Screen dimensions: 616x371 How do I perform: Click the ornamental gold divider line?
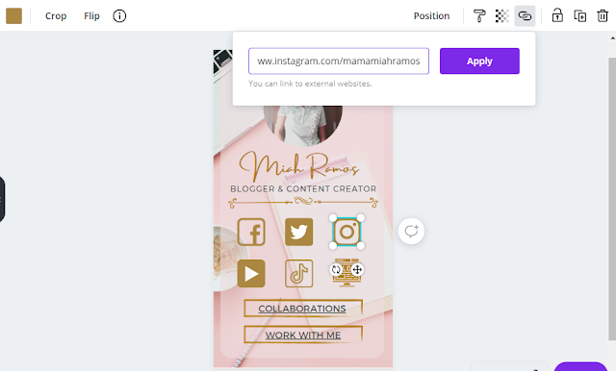(303, 203)
